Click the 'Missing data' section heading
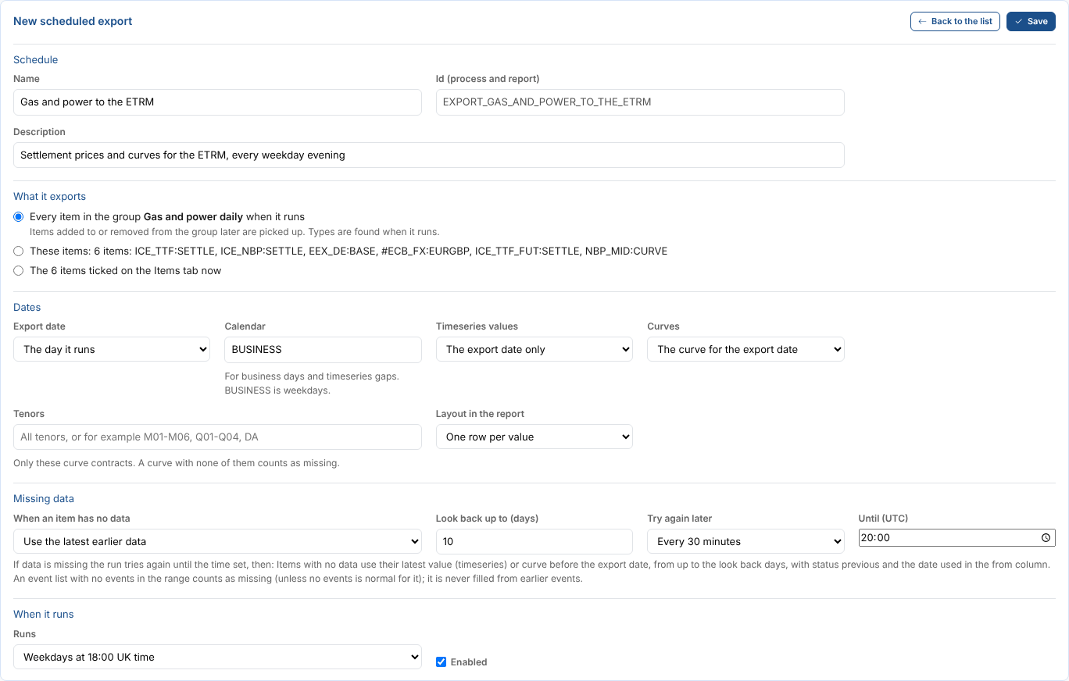1069x681 pixels. 44,498
